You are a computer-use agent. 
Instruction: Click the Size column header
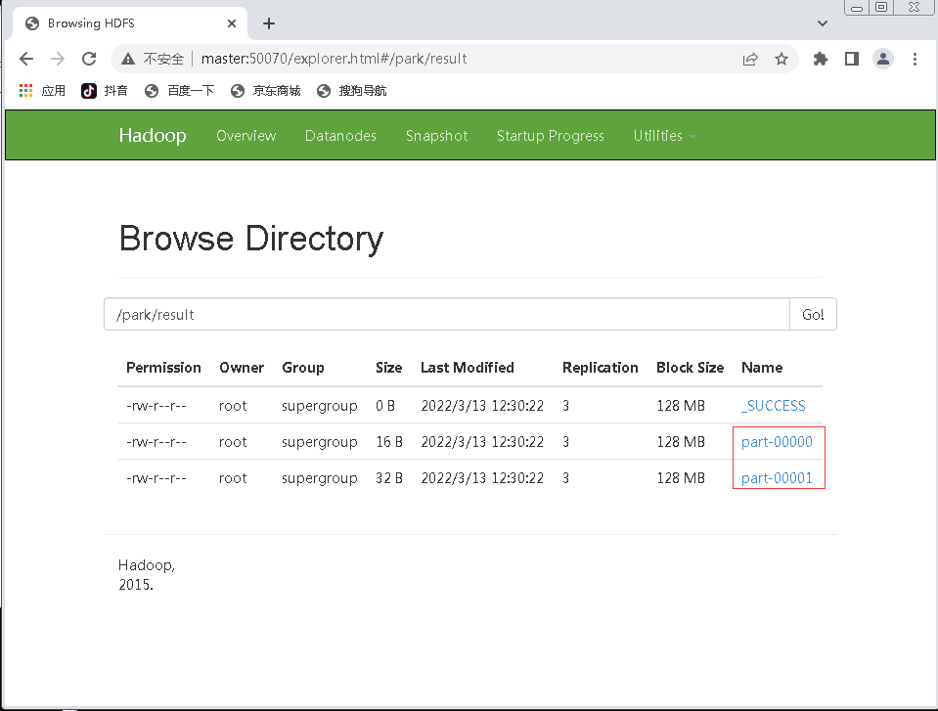(x=389, y=367)
